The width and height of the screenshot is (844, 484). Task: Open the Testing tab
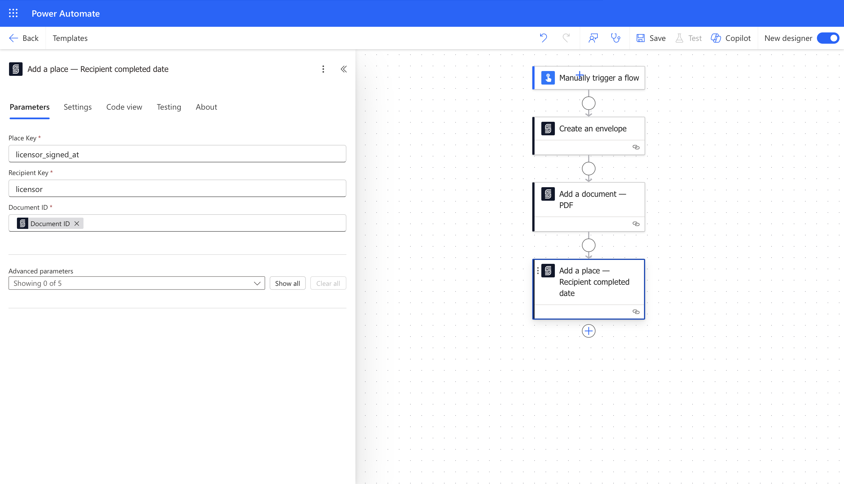tap(169, 107)
